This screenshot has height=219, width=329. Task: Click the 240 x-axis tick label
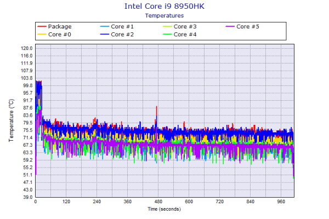(x=97, y=201)
